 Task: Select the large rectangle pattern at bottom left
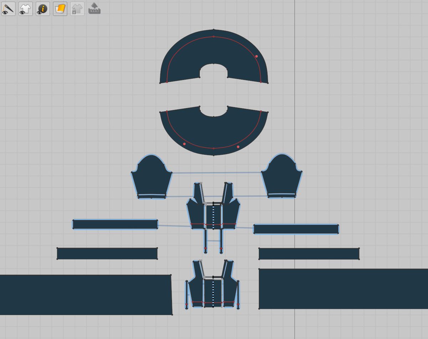tap(86, 295)
